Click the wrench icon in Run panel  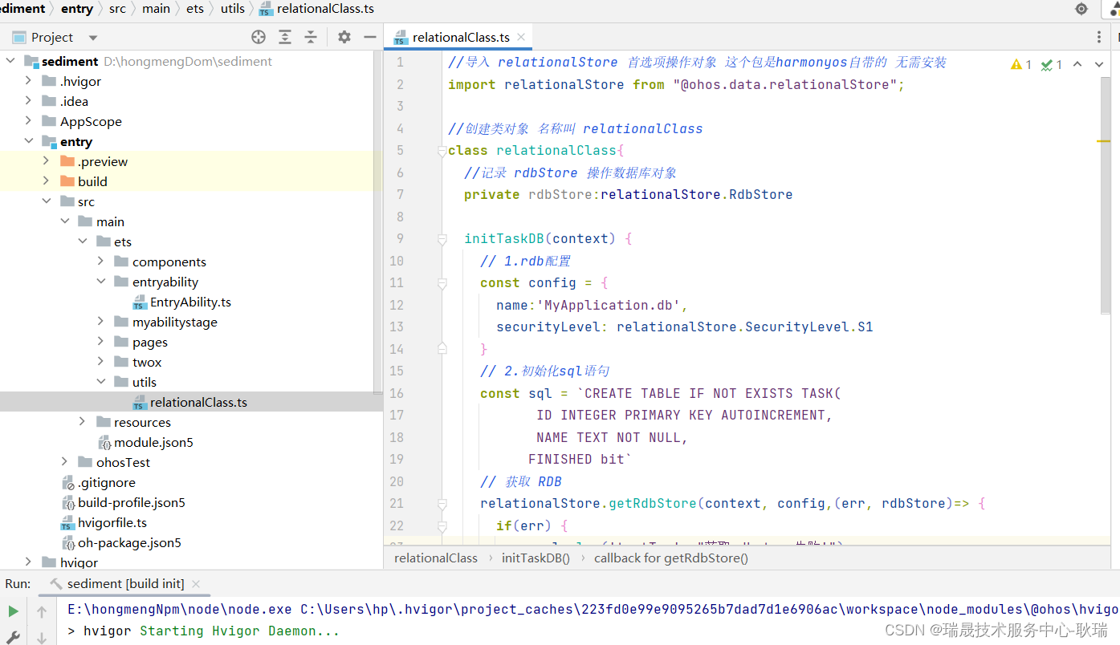[13, 638]
